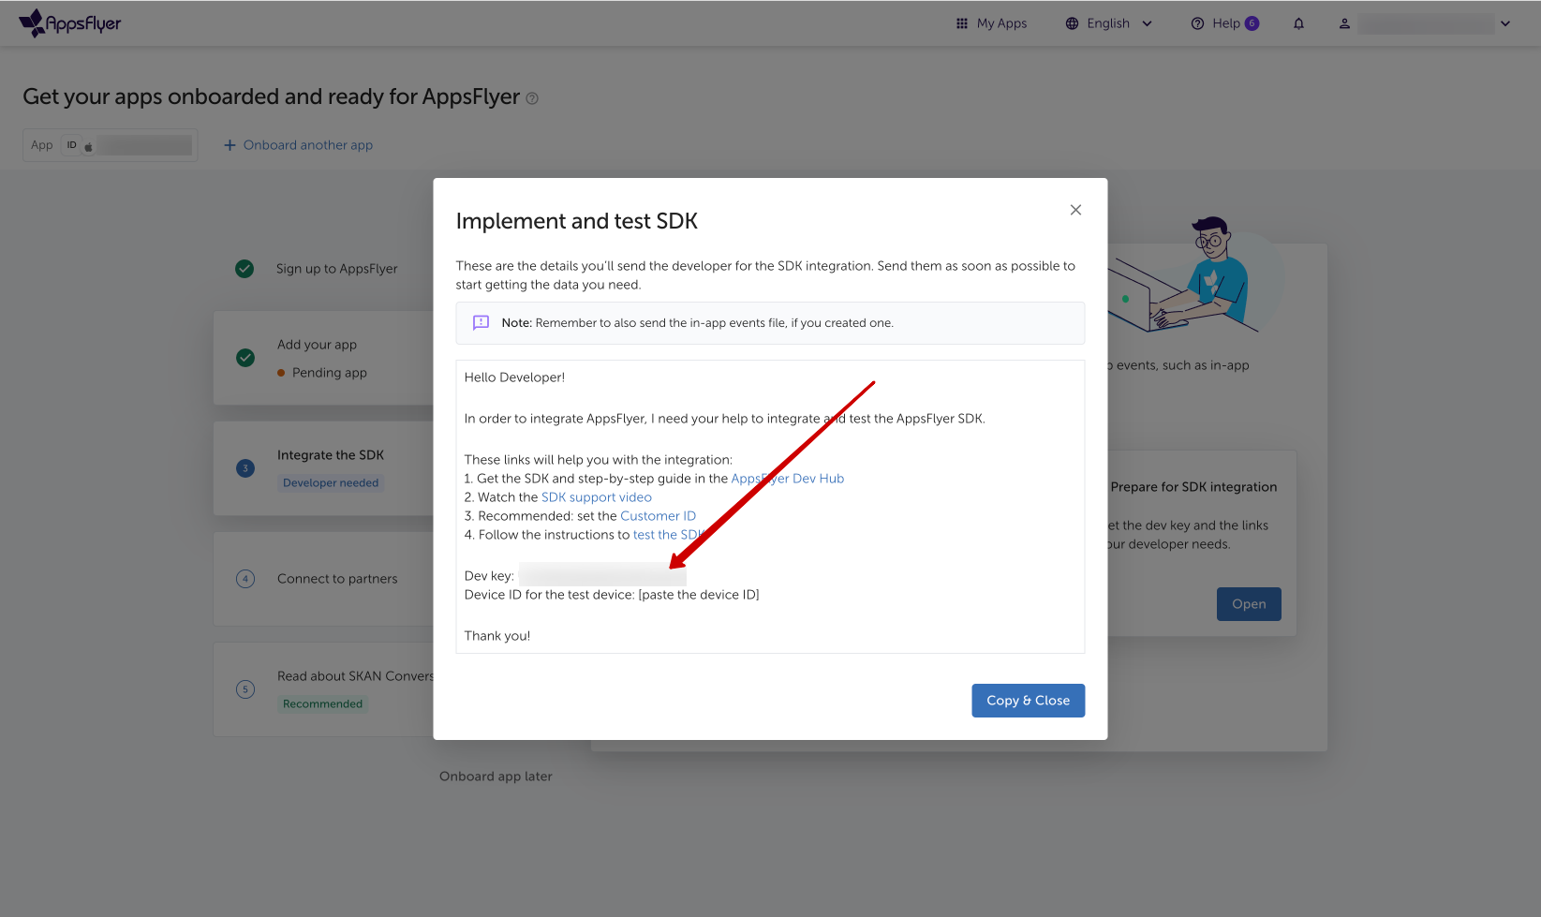1541x917 pixels.
Task: Click the globe language icon
Action: click(x=1073, y=23)
